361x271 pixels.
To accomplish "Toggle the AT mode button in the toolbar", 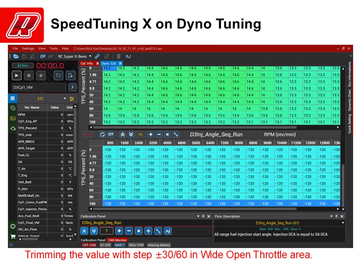I will [51, 56].
